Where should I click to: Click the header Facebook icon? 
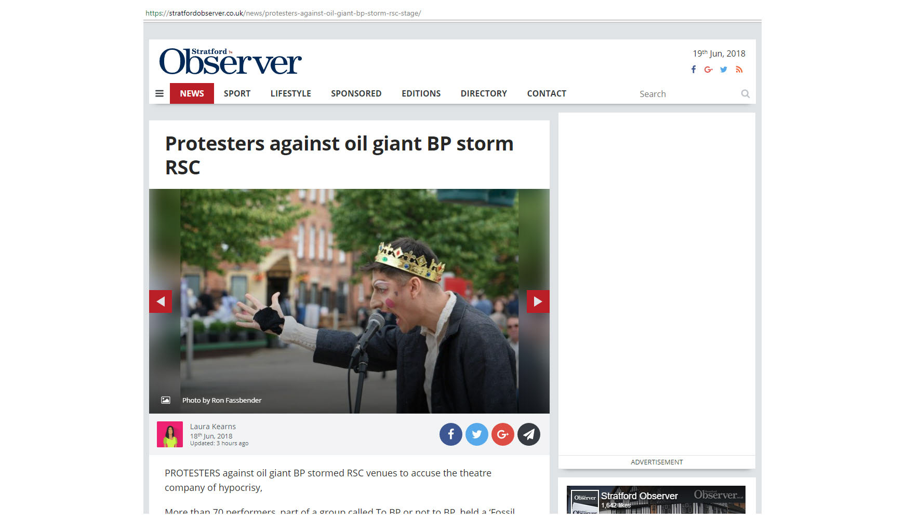[694, 70]
